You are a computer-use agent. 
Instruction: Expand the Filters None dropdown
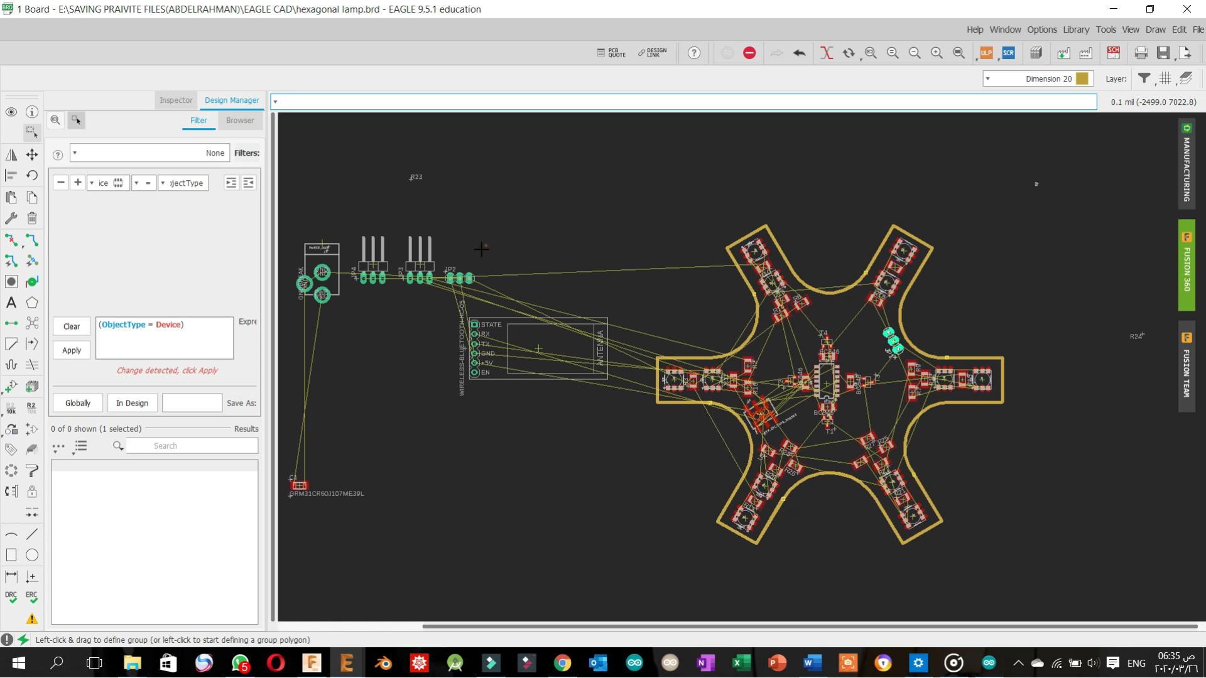point(149,153)
